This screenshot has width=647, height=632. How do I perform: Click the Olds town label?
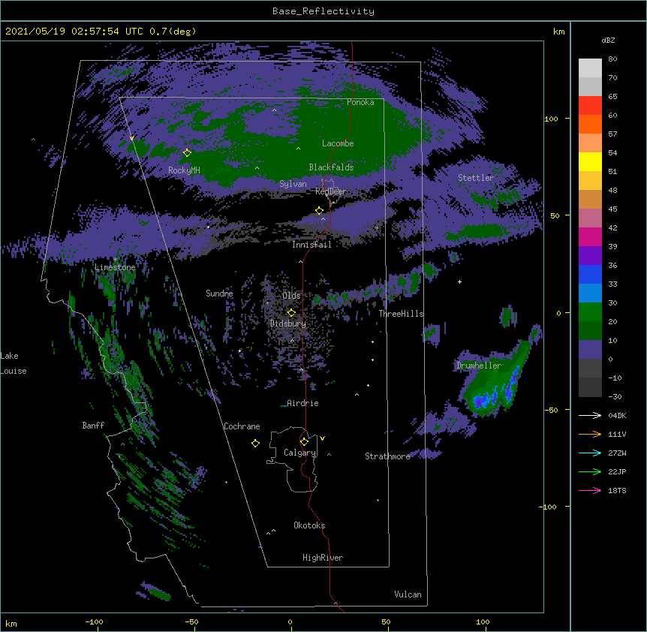pos(291,296)
